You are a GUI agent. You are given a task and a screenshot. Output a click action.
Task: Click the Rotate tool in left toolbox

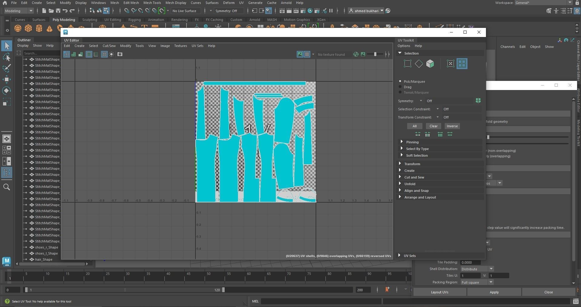pos(6,91)
